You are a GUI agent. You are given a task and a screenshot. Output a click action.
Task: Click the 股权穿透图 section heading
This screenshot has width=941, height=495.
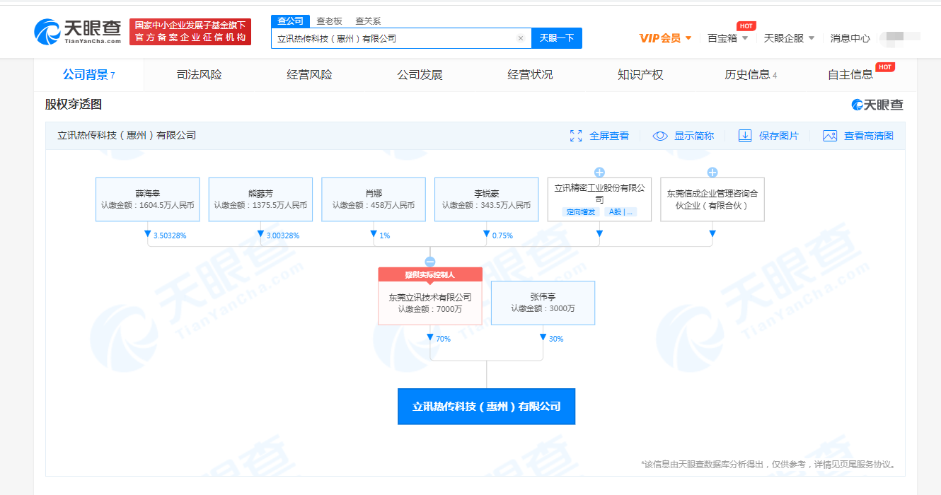coord(74,105)
